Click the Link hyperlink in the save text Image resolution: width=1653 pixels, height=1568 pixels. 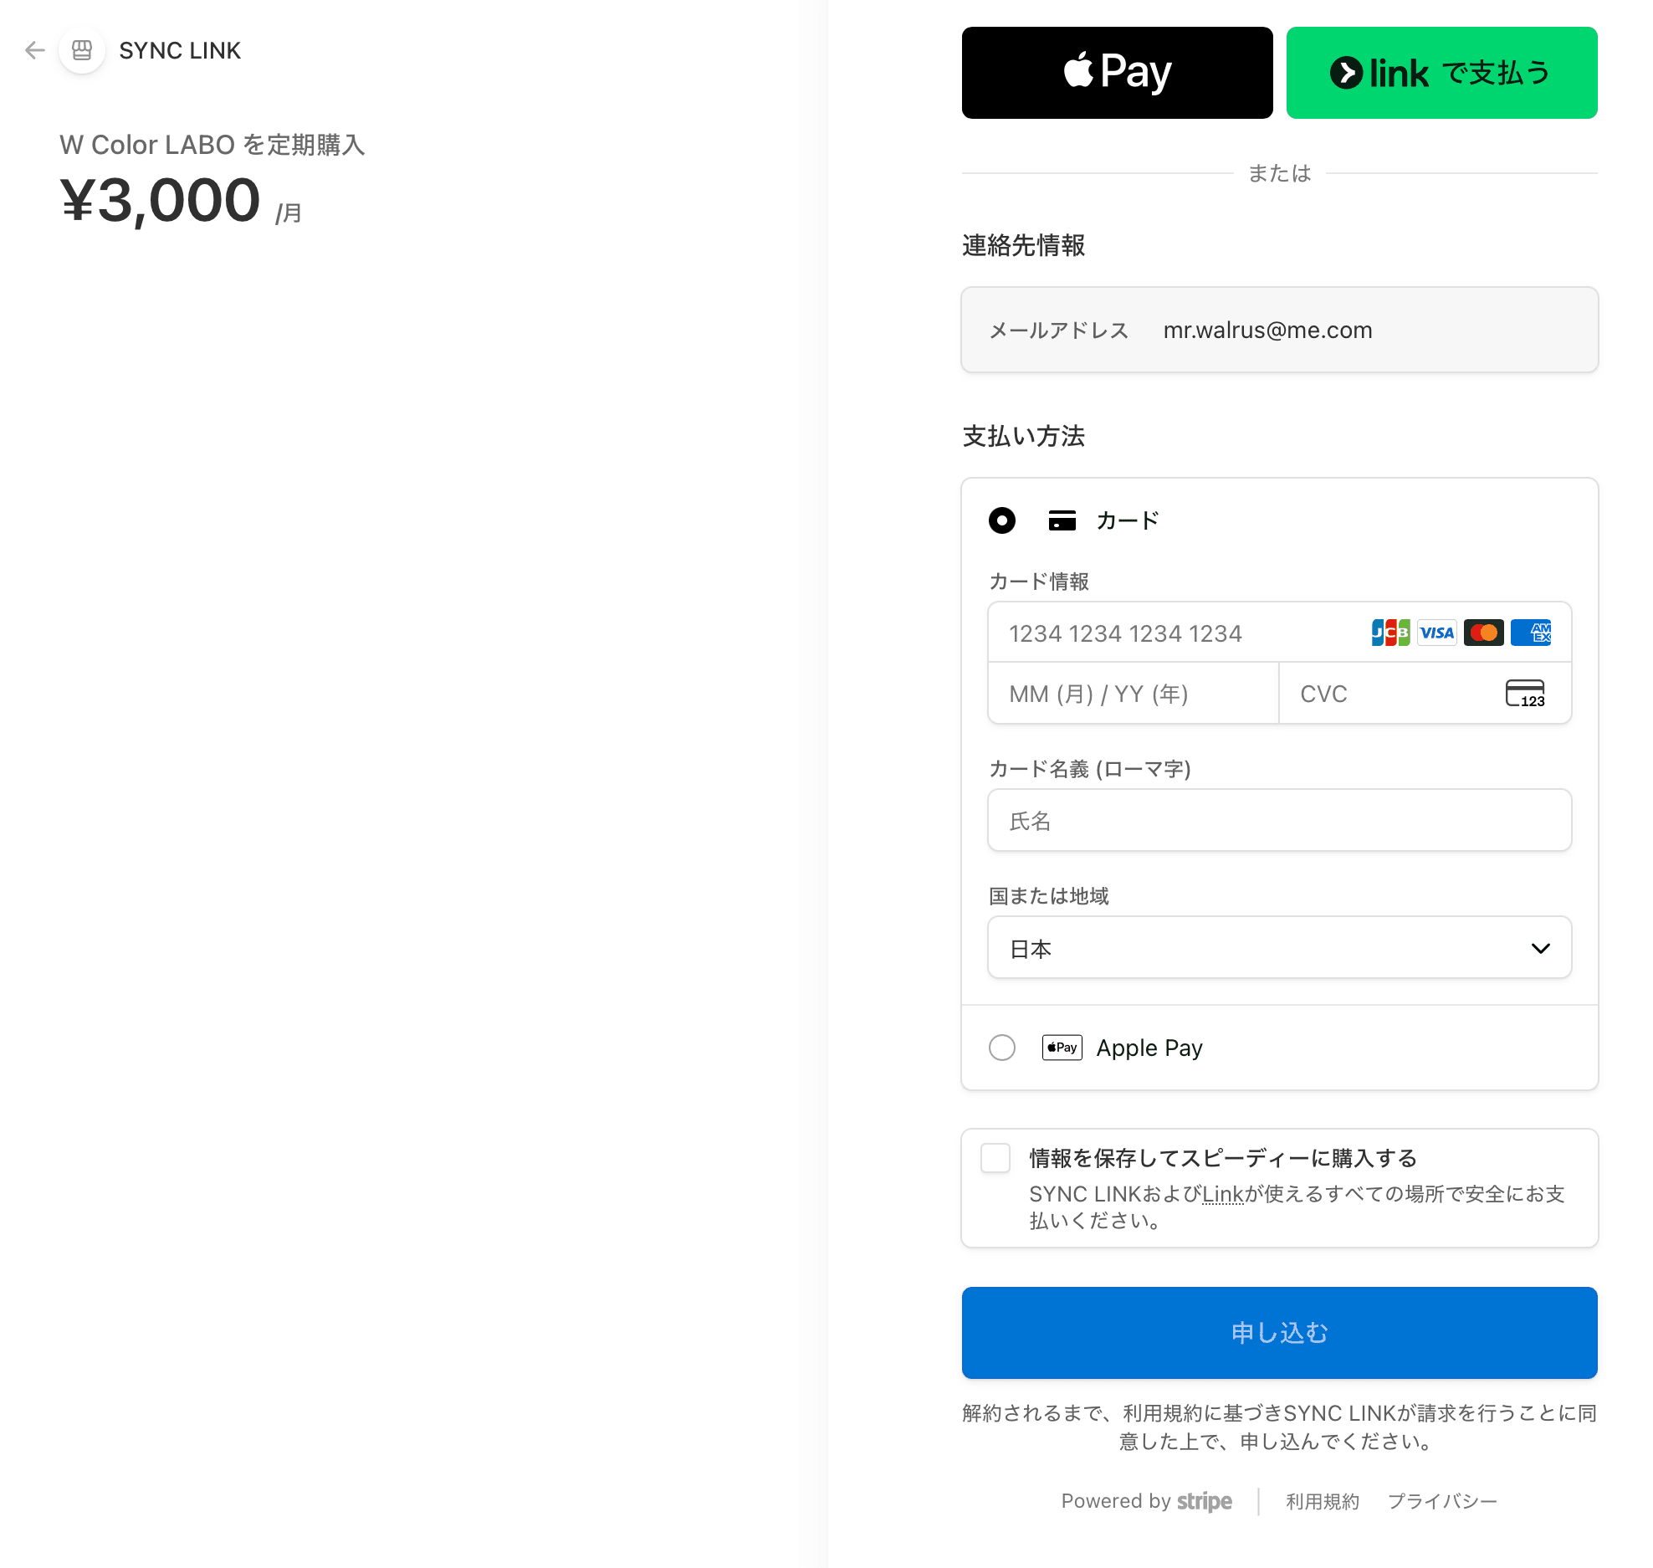[x=1223, y=1194]
